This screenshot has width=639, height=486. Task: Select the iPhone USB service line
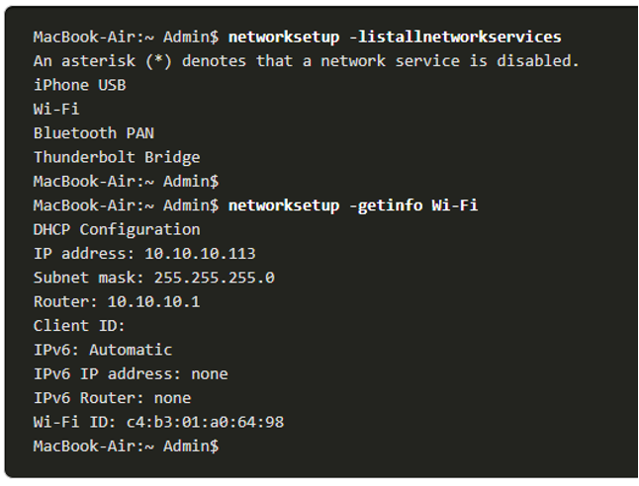pyautogui.click(x=80, y=85)
